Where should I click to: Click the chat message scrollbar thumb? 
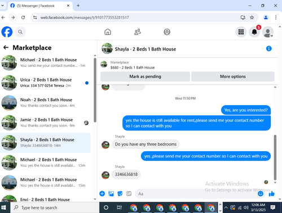click(275, 157)
